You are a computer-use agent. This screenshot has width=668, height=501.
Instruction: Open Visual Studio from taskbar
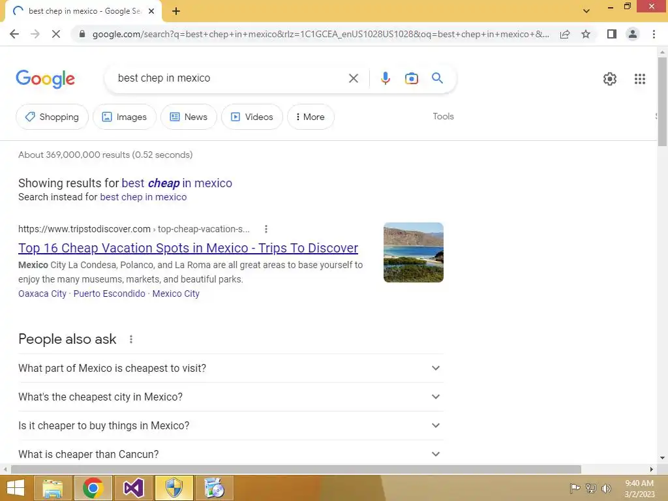133,488
